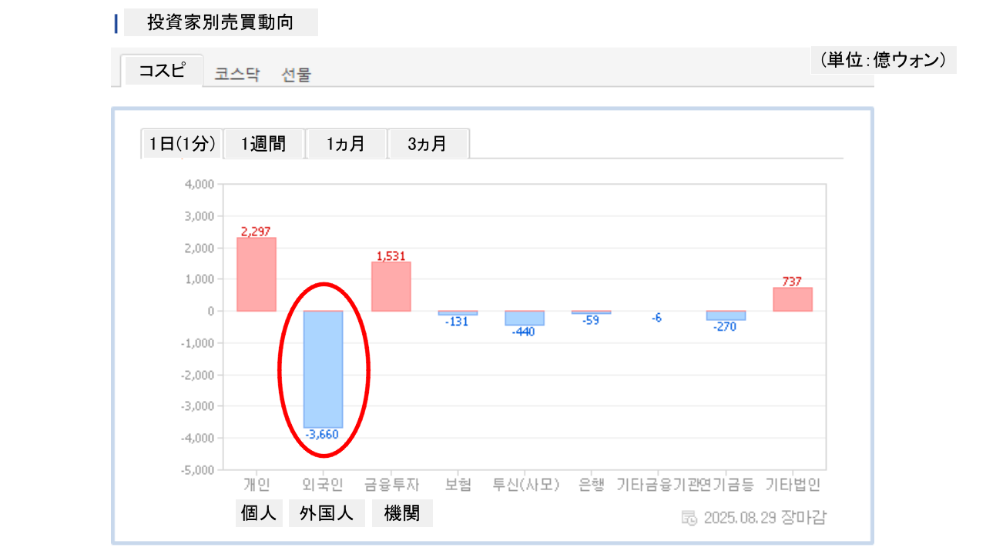Click the 投資家別売買動向 heading

click(x=220, y=23)
